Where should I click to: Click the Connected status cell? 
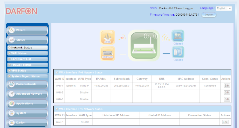[210, 86]
